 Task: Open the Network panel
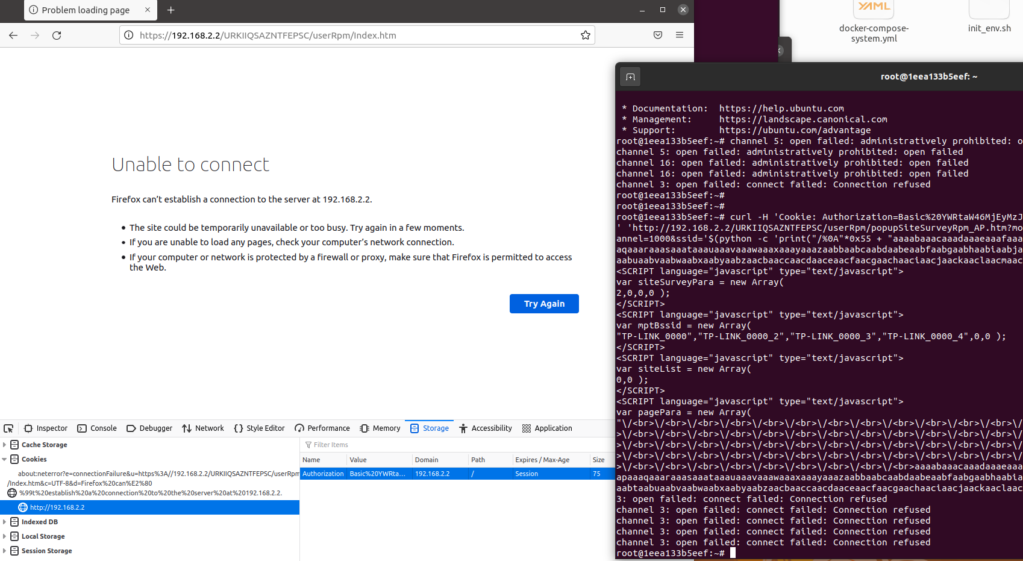coord(202,428)
